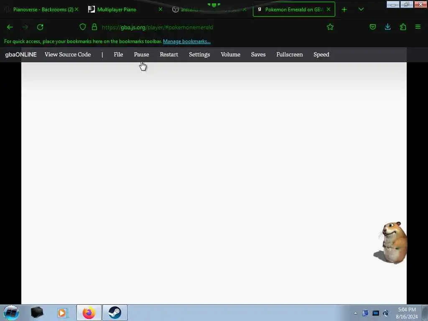Close the Pianoverse - Backrooms tab

click(x=77, y=9)
